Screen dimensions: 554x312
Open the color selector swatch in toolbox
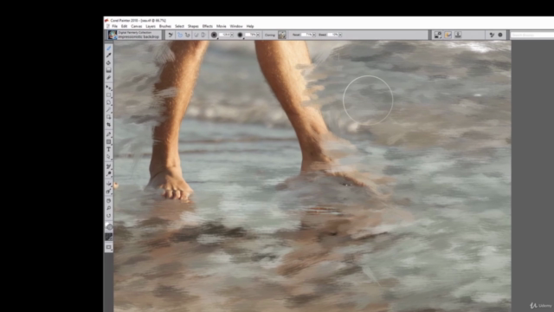coord(109,226)
